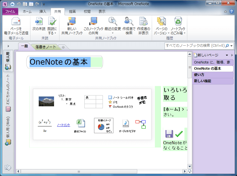The width and height of the screenshot is (237, 176).
Task: Open OneNote Help question mark icon
Action: click(231, 11)
